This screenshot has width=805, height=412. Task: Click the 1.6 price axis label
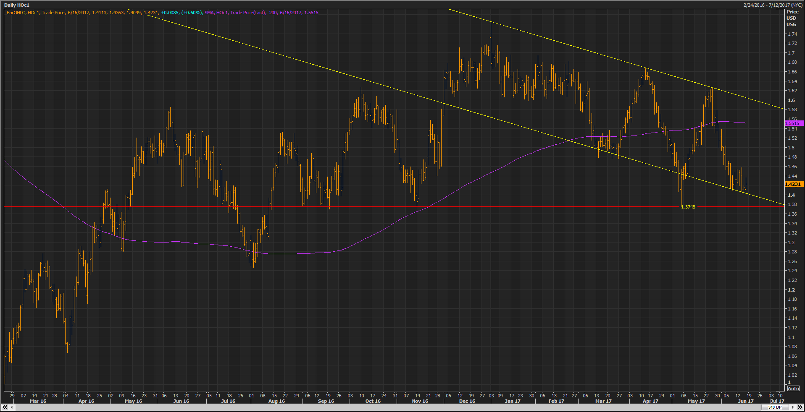791,100
